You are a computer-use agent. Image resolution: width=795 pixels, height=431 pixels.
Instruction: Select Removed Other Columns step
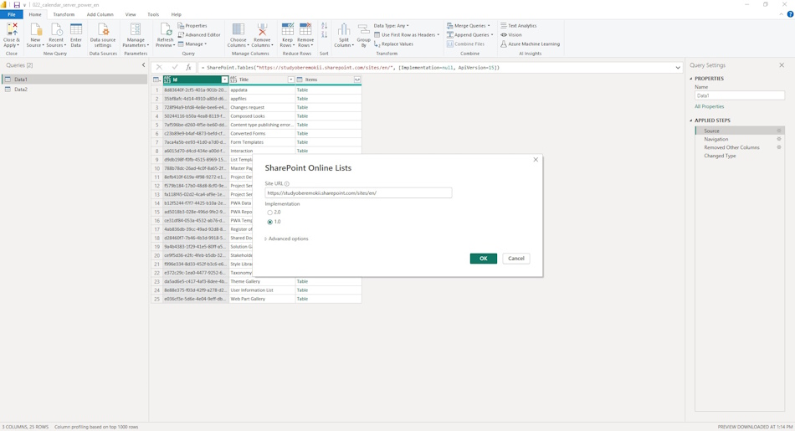pyautogui.click(x=740, y=147)
